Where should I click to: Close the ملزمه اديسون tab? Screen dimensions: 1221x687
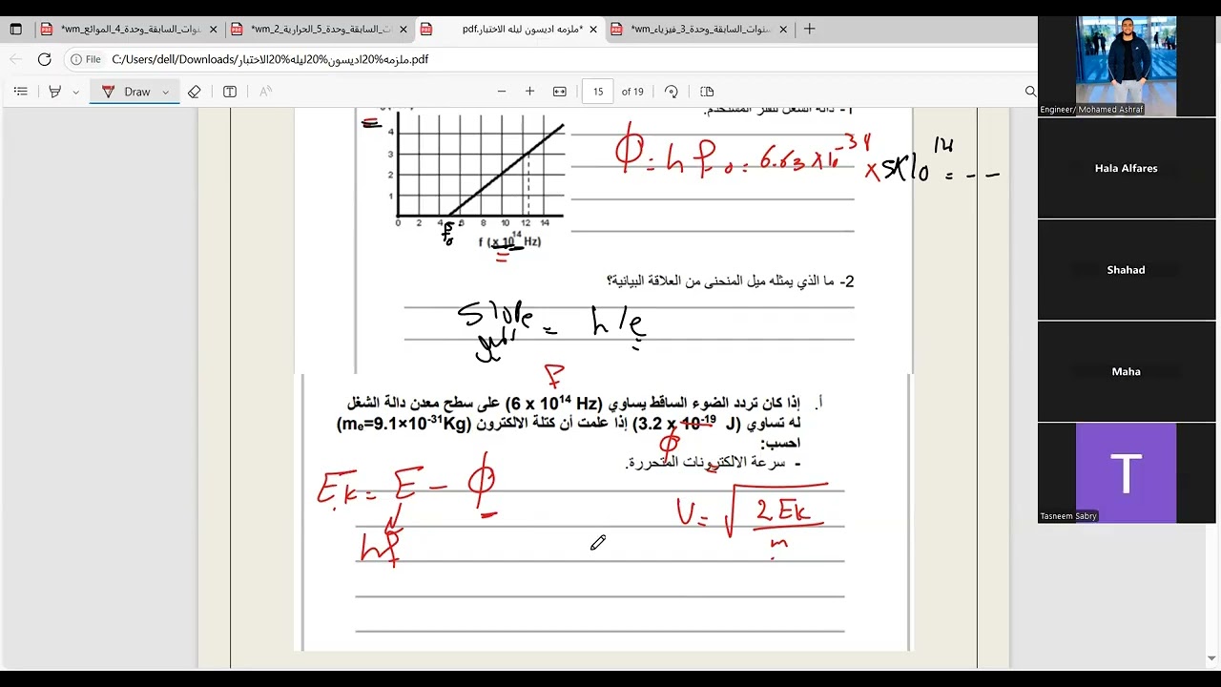pos(593,30)
